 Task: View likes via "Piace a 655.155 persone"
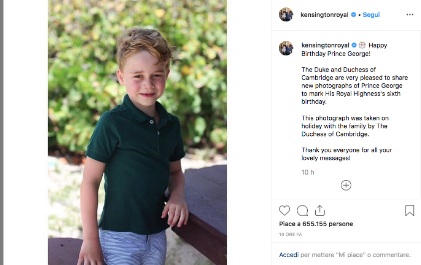(x=316, y=224)
